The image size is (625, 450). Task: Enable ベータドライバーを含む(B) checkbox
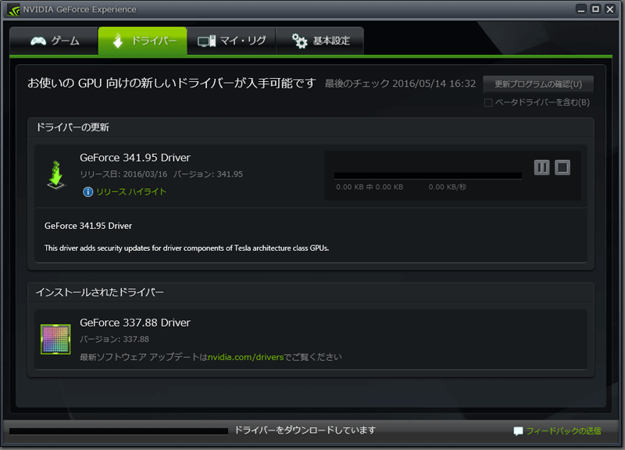[488, 103]
